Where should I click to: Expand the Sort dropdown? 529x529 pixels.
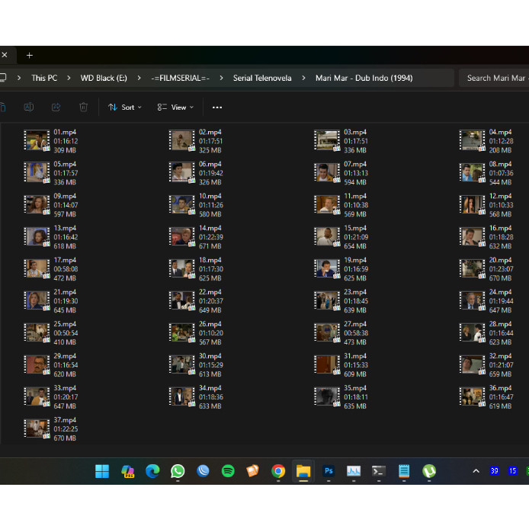[125, 107]
